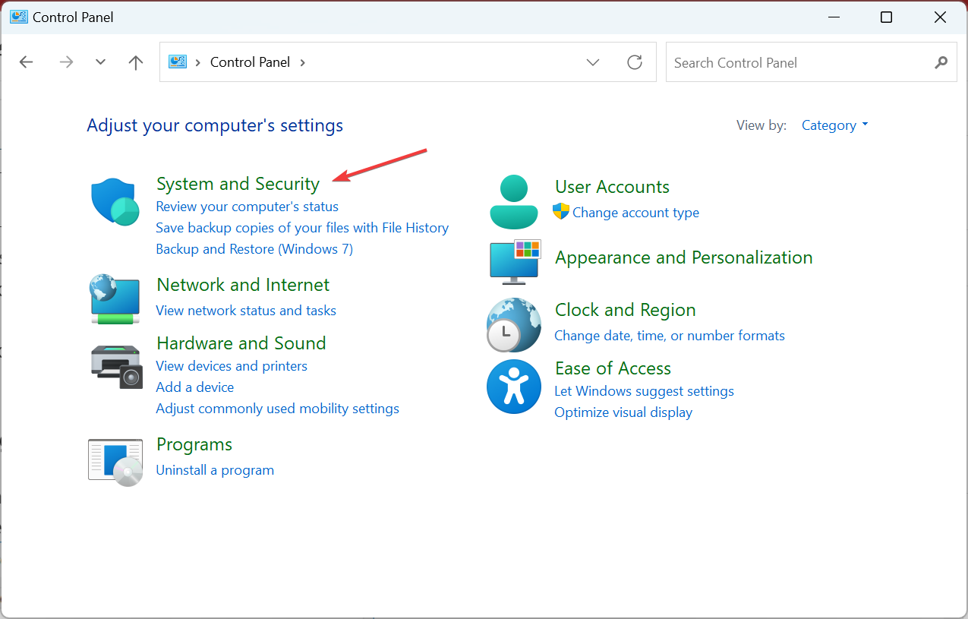Click the Programs disc icon
968x619 pixels.
pos(115,461)
